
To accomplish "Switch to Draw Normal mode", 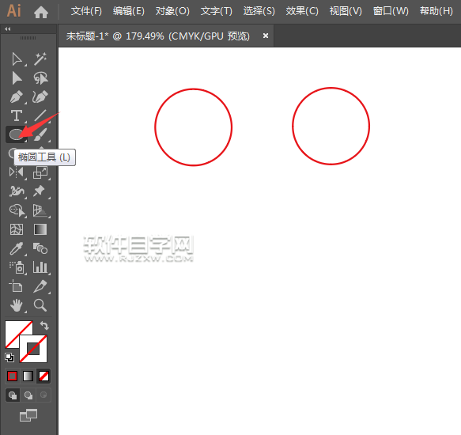I will pyautogui.click(x=13, y=395).
